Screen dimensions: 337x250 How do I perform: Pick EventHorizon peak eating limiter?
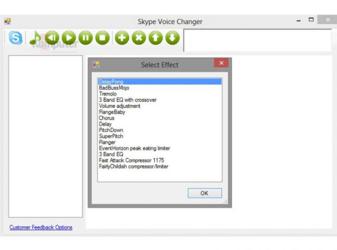pyautogui.click(x=160, y=148)
